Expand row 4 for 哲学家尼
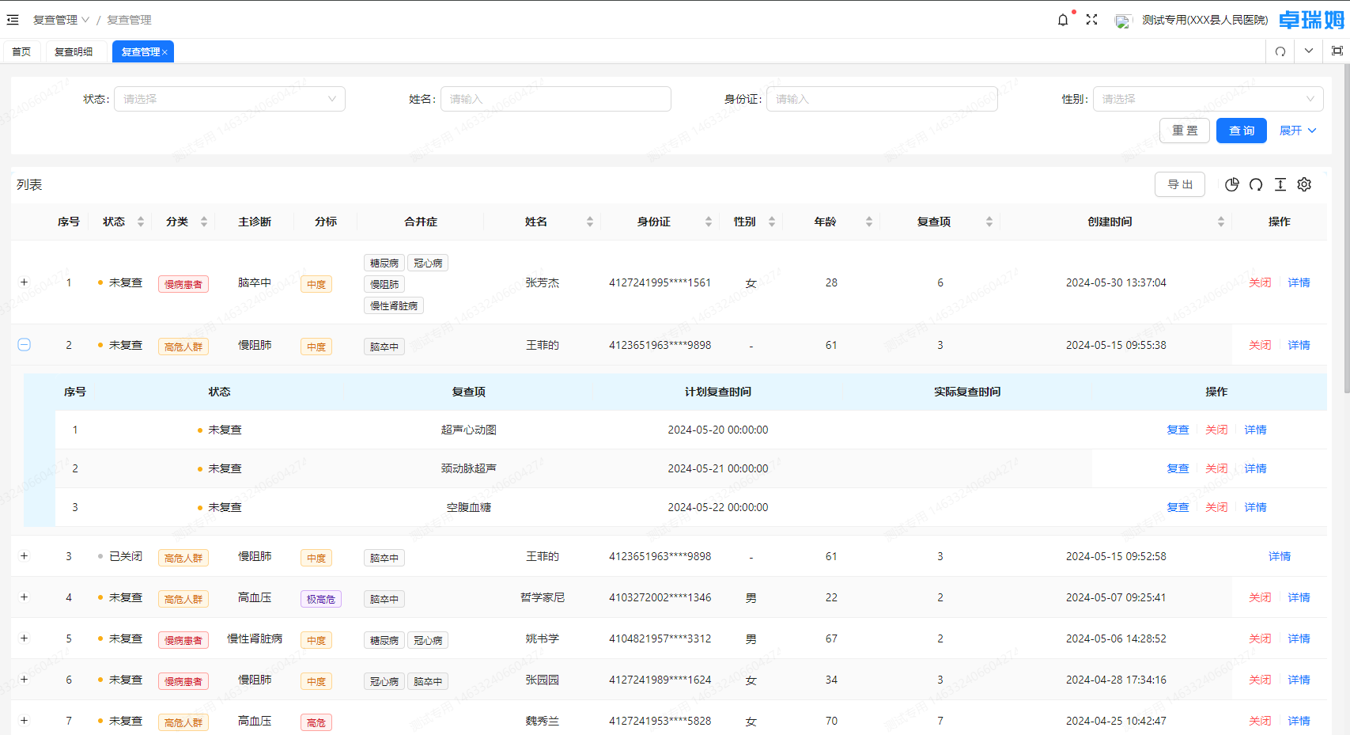Image resolution: width=1350 pixels, height=735 pixels. (24, 597)
